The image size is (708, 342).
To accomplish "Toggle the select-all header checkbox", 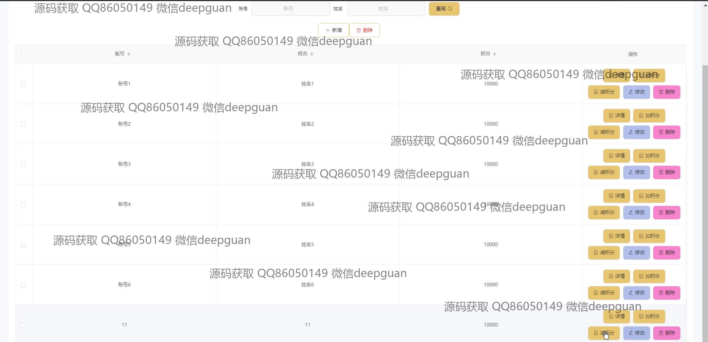I will 24,55.
